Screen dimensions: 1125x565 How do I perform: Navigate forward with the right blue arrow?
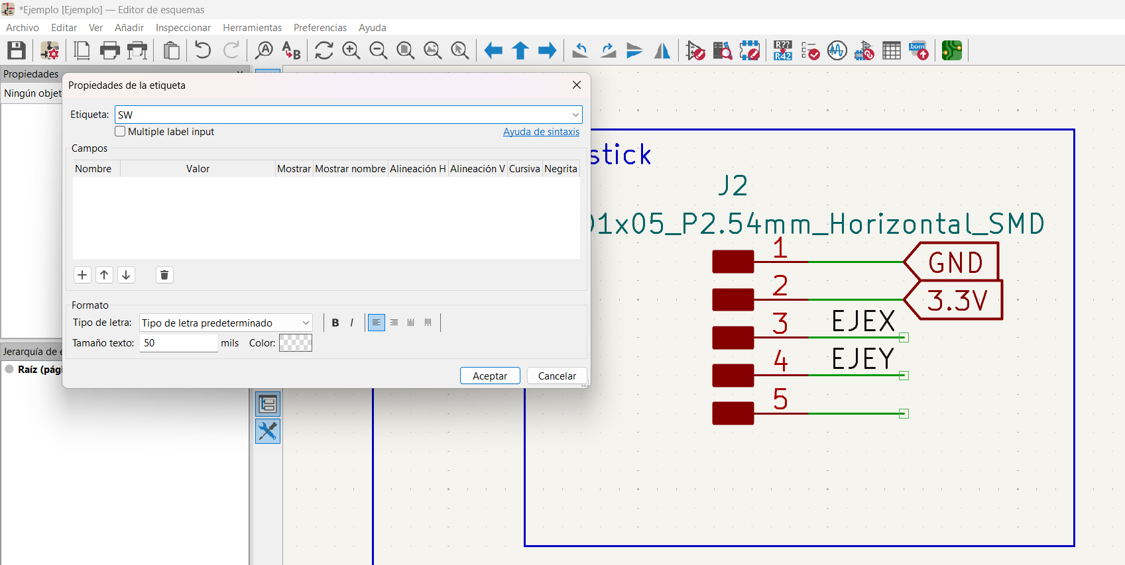pyautogui.click(x=548, y=50)
